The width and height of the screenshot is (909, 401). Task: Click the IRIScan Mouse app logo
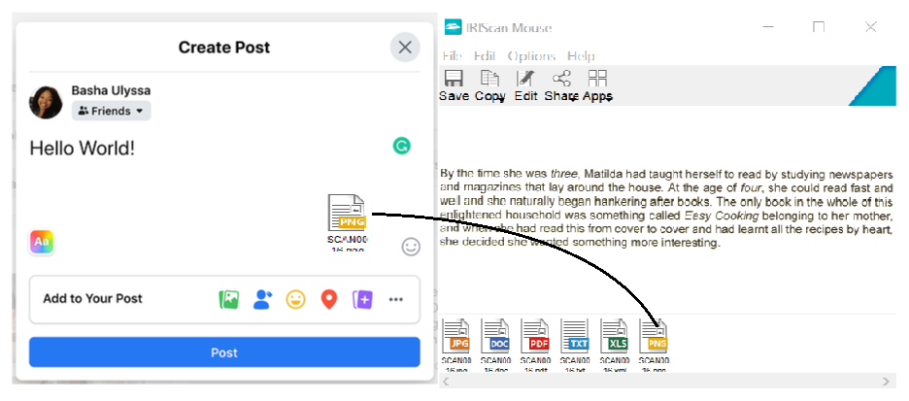pos(453,27)
